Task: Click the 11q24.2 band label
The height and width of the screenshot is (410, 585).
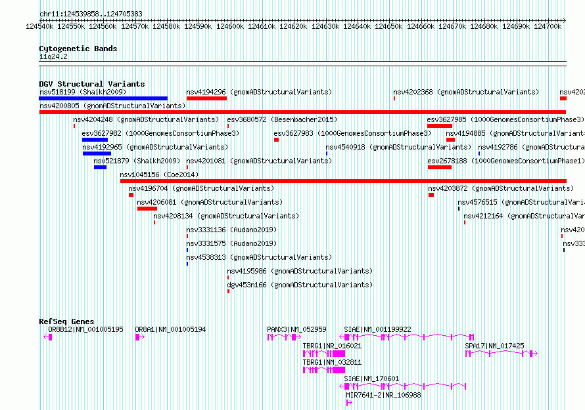Action: click(x=53, y=56)
